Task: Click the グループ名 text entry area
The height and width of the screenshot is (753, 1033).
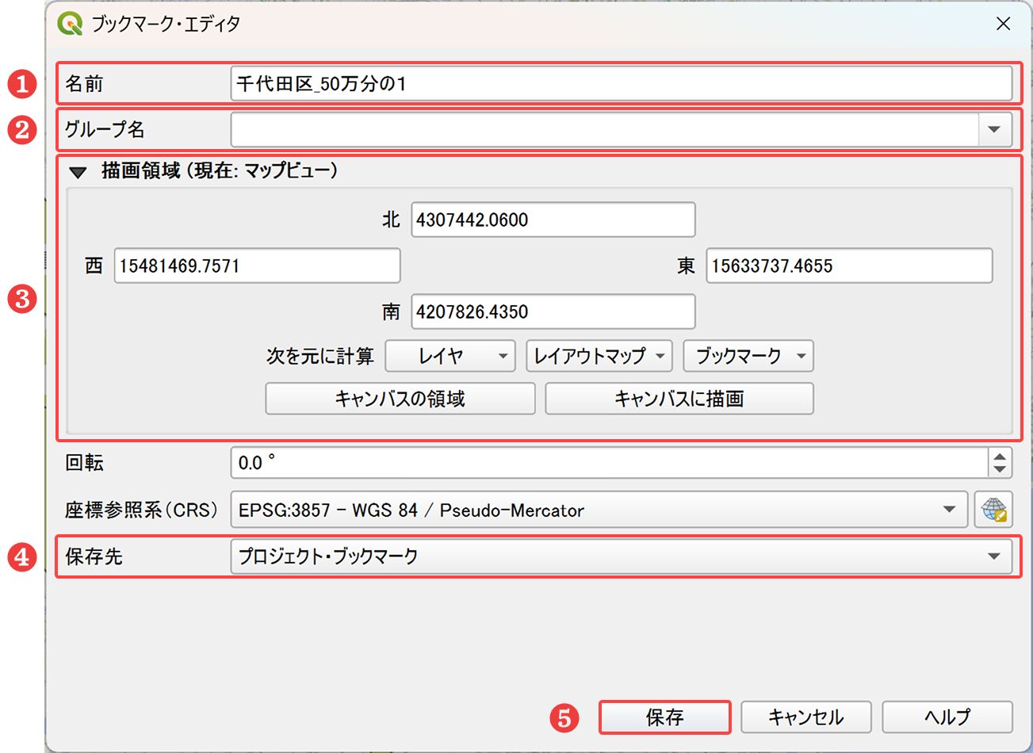Action: click(x=605, y=129)
